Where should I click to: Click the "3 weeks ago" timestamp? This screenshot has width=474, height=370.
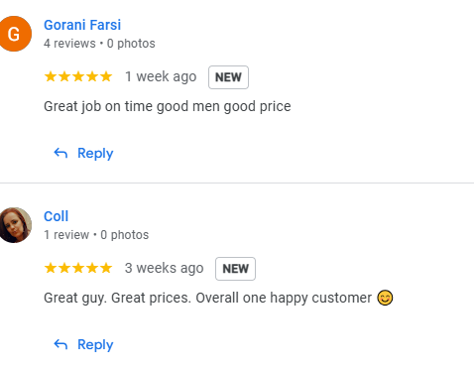point(164,268)
